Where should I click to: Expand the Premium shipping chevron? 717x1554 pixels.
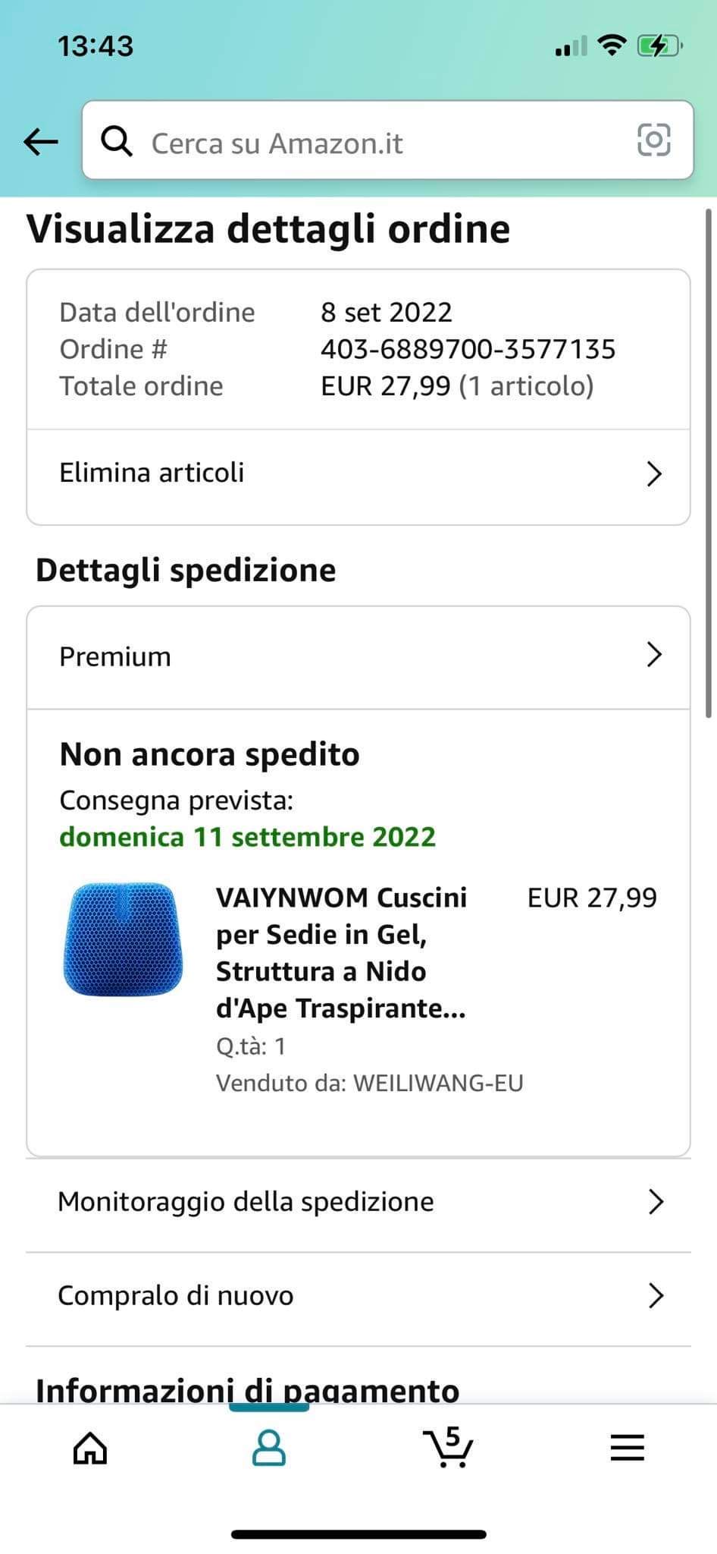(x=654, y=654)
